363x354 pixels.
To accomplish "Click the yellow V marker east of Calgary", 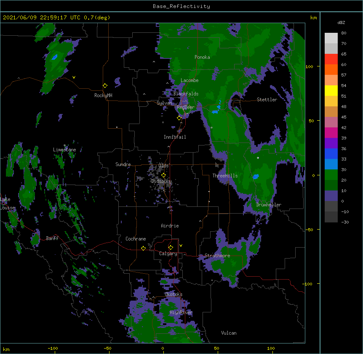I will point(181,246).
